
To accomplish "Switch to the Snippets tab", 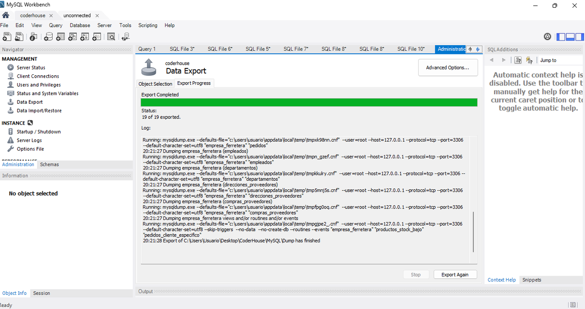I will coord(532,280).
